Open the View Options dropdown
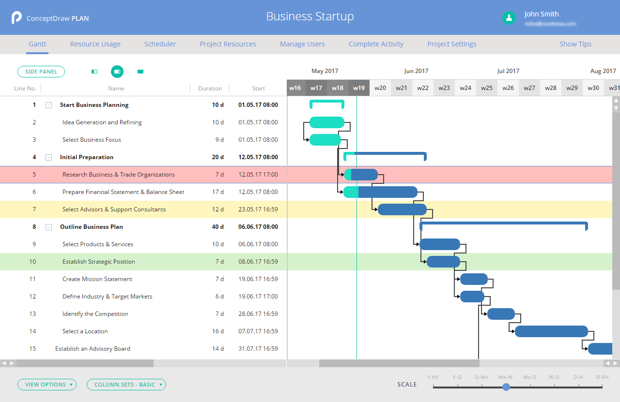Screen dimensions: 620x402 click(x=47, y=385)
